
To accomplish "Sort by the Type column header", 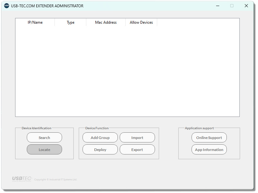I will pyautogui.click(x=71, y=22).
